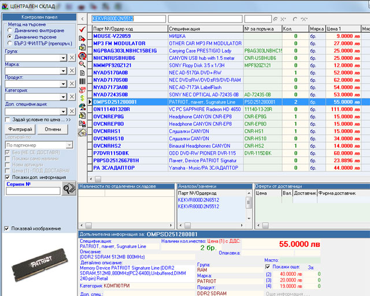The image size is (370, 296).
Task: Clear the Доп. спецификация filter with X
Action: coord(72,111)
